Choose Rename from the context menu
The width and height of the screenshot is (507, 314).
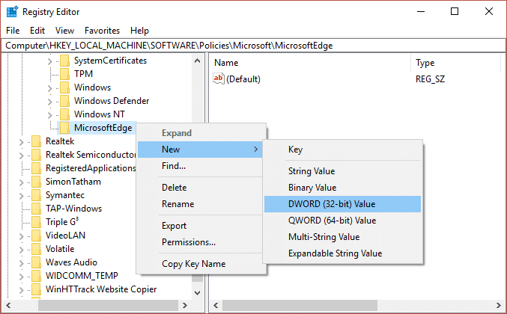tap(200, 204)
